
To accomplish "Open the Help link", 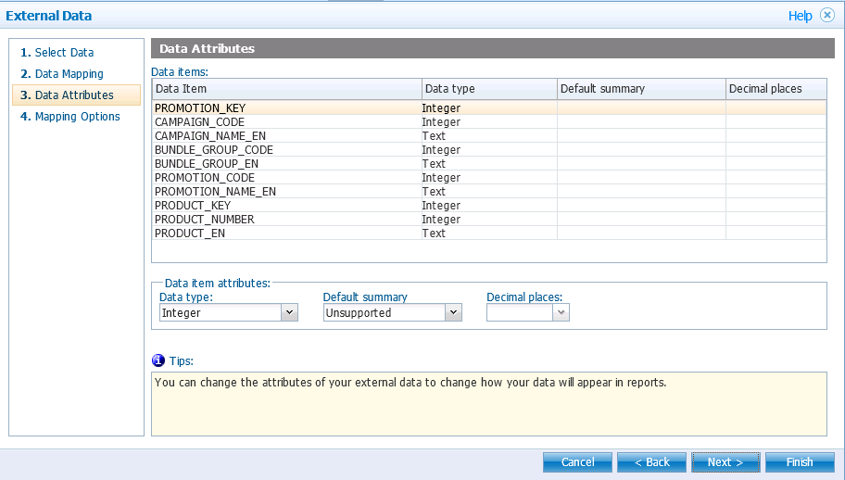I will pyautogui.click(x=800, y=16).
